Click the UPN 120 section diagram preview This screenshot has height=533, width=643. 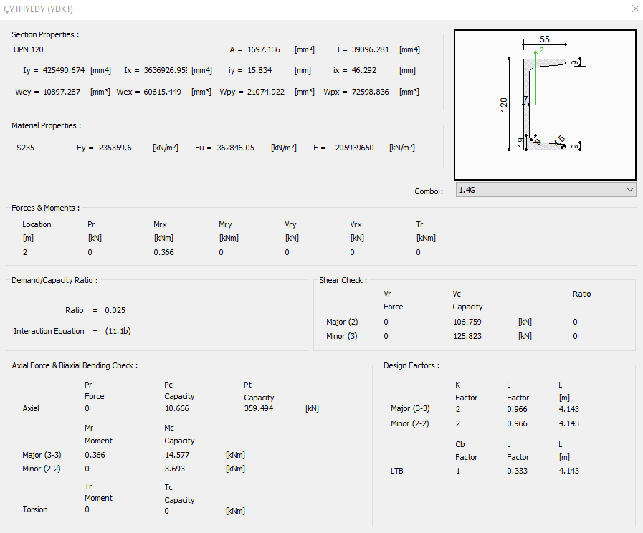click(x=545, y=105)
